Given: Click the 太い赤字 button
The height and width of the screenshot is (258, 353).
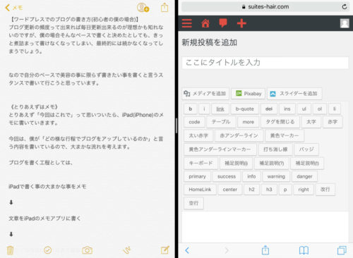Looking at the screenshot, I should (198, 135).
